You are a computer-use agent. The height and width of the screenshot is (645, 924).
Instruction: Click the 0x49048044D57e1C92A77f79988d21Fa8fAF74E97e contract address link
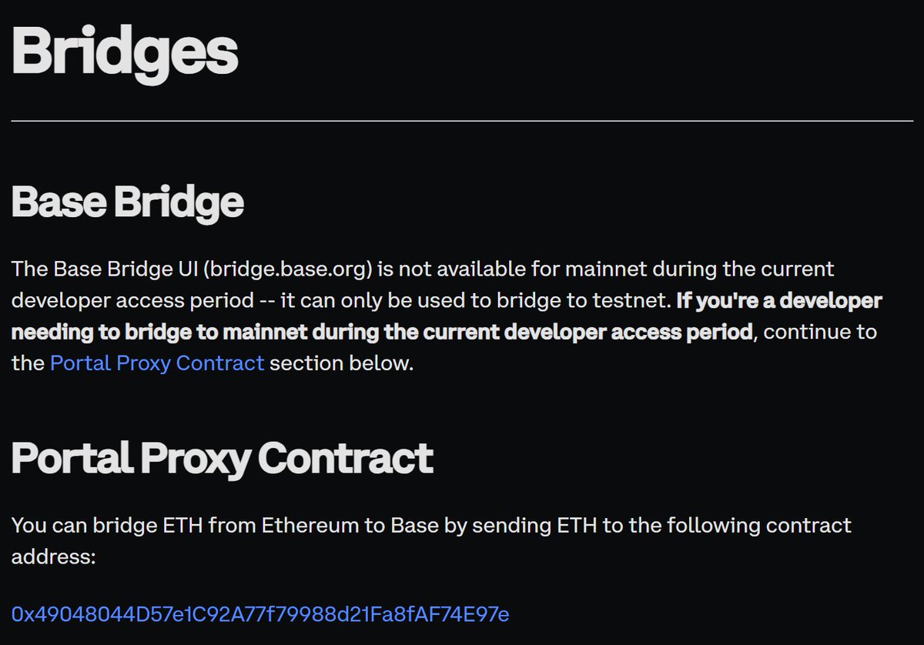pos(260,613)
